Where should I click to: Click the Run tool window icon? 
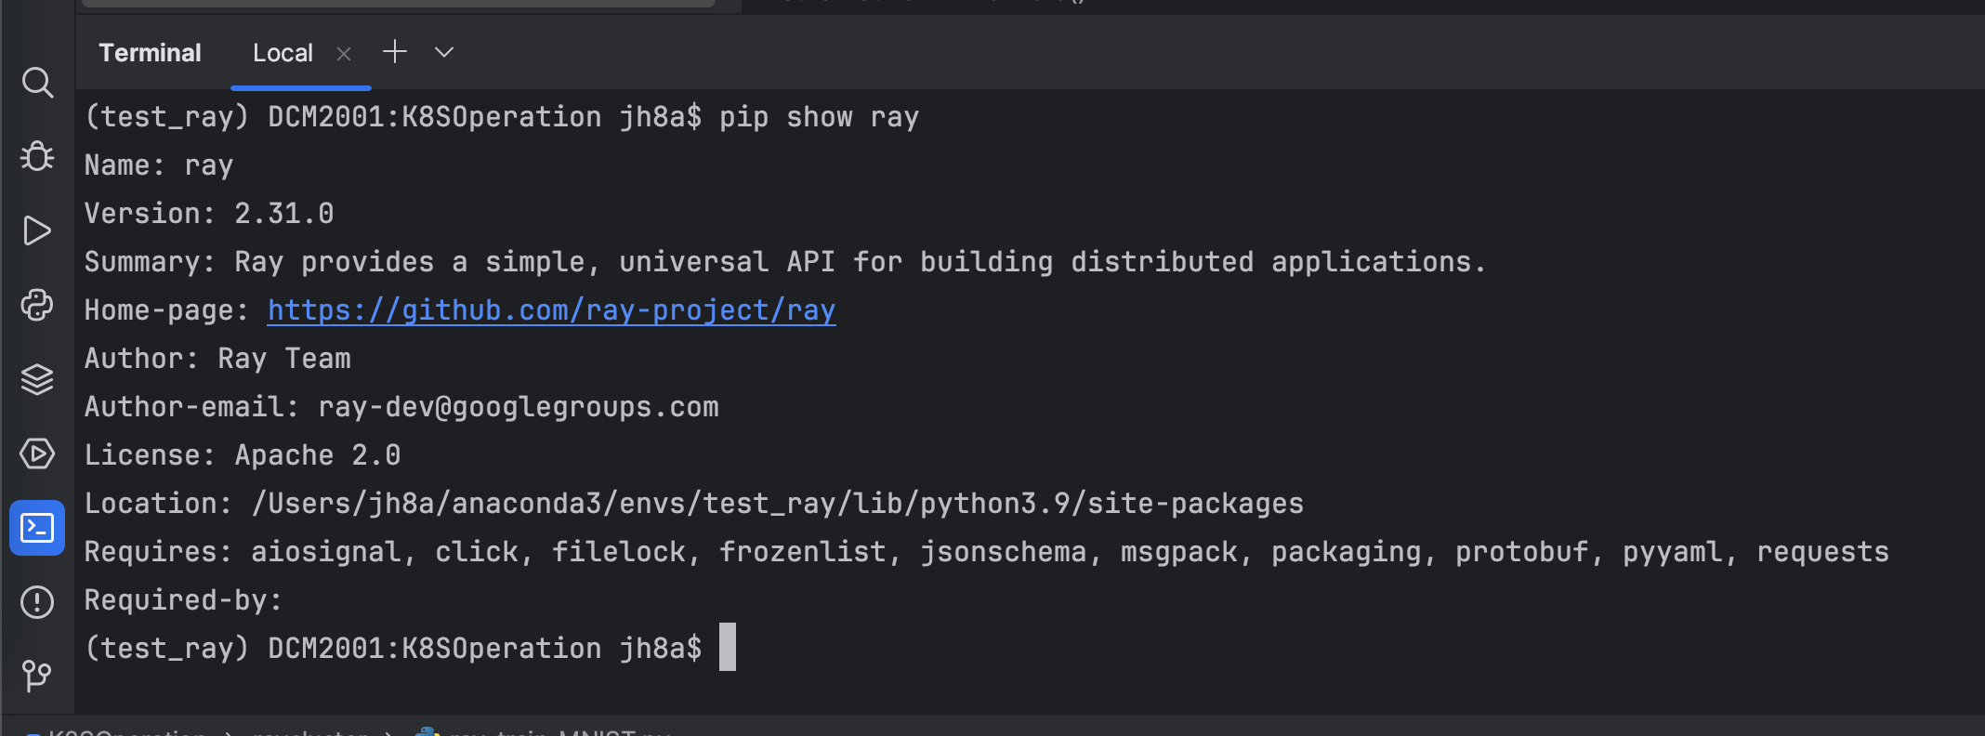[x=37, y=230]
